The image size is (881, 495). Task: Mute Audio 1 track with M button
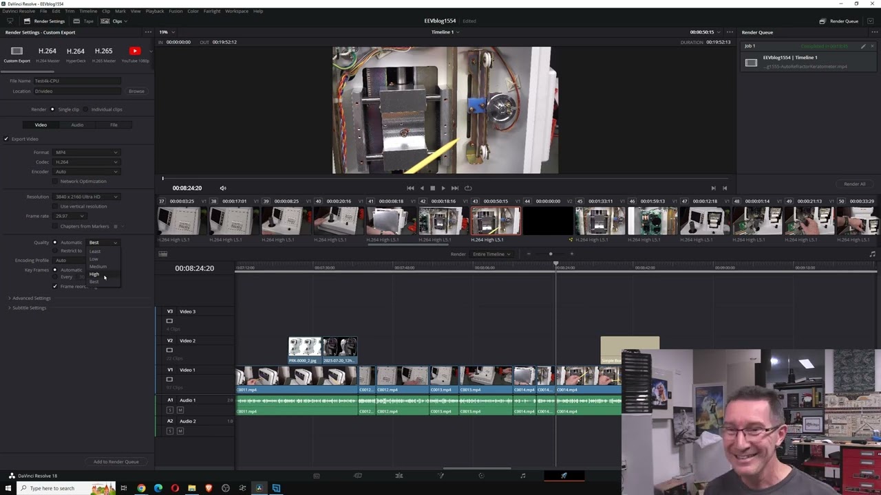(x=180, y=410)
